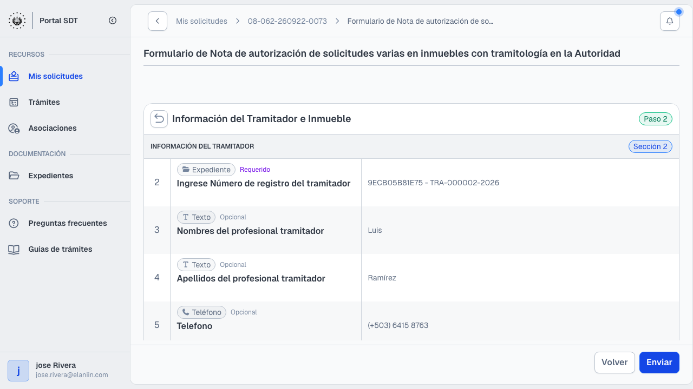Collapse the sidebar with the arrow icon

coord(113,21)
